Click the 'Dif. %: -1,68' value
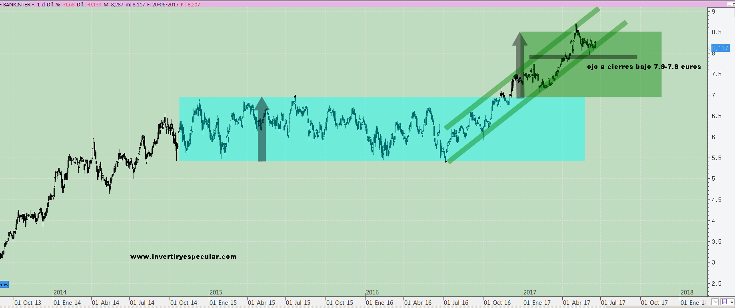Viewport: 735px width, 308px height. coord(61,5)
